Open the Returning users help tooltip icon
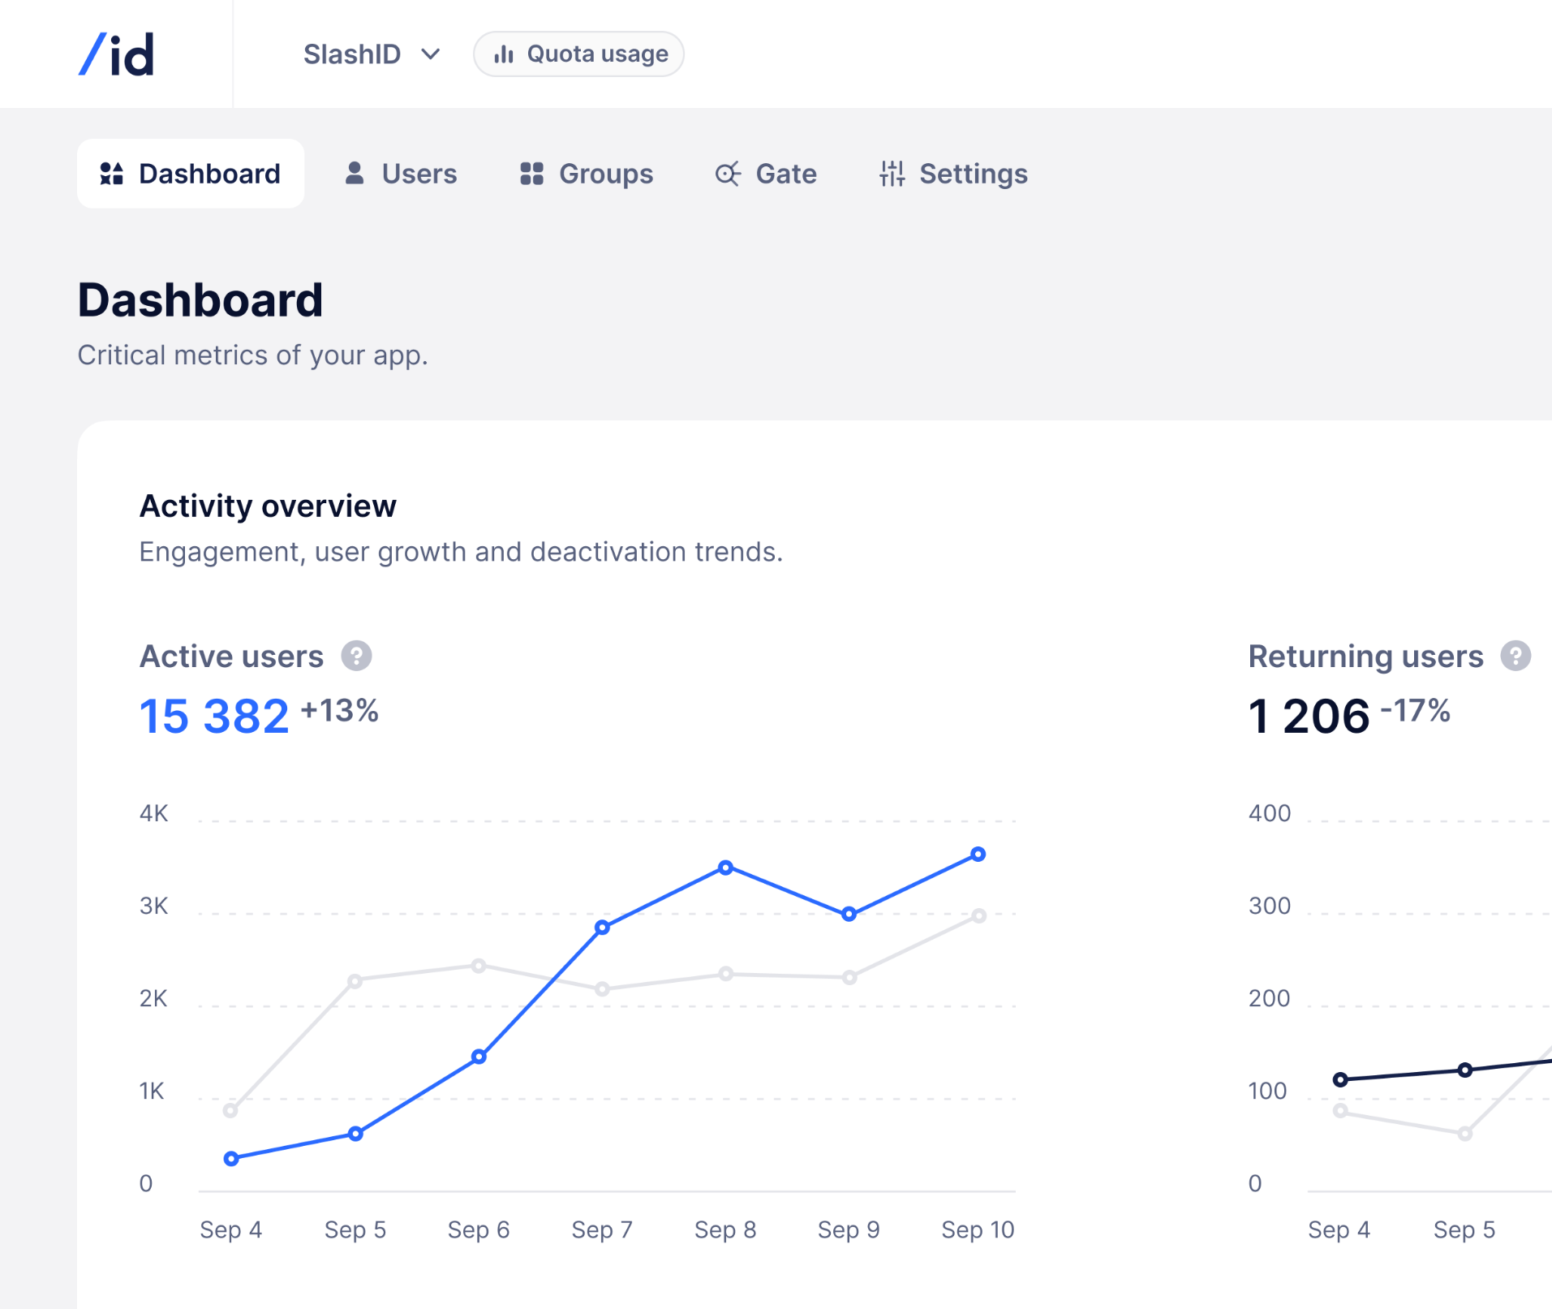 pyautogui.click(x=1515, y=656)
